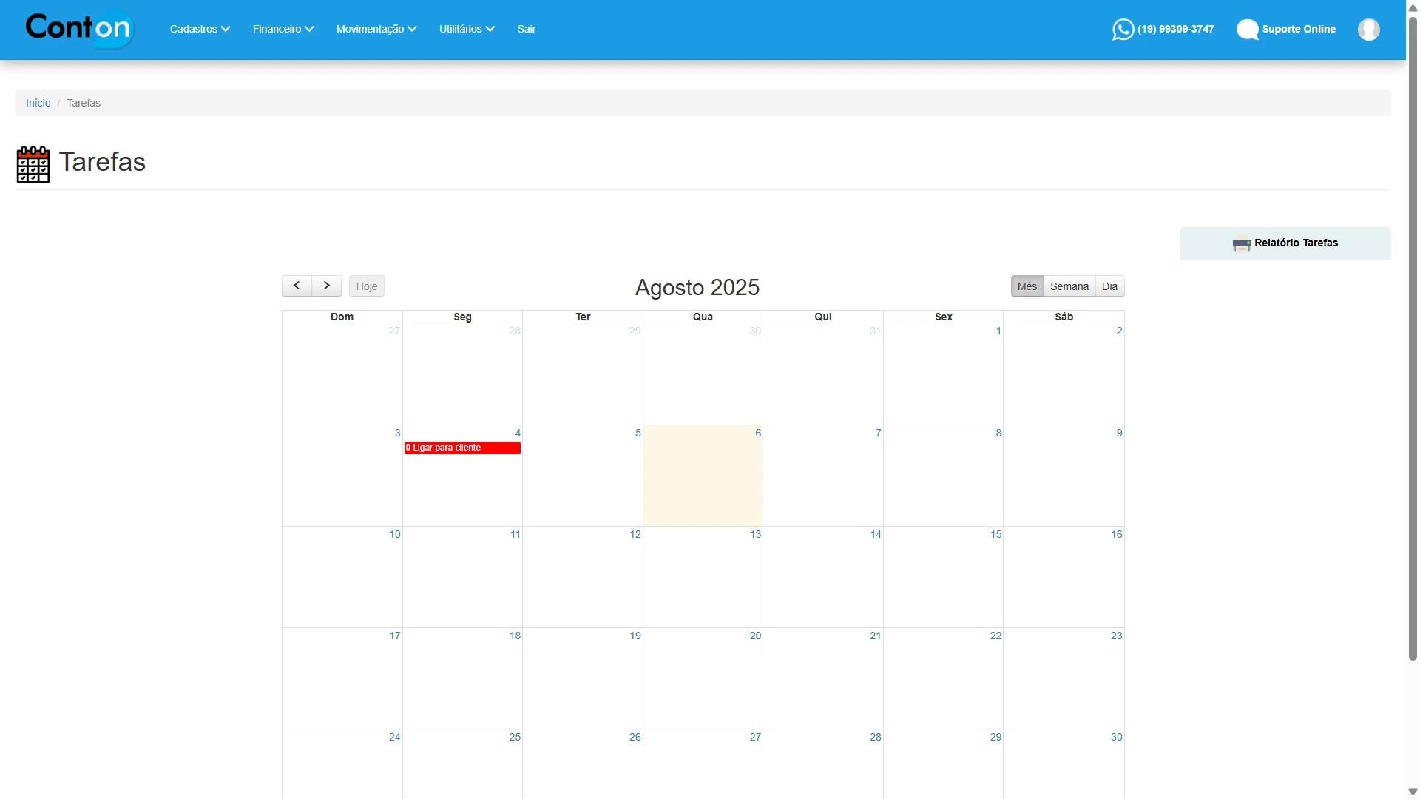Click the ContOn logo
Screen dimensions: 1420x799
[x=79, y=29]
